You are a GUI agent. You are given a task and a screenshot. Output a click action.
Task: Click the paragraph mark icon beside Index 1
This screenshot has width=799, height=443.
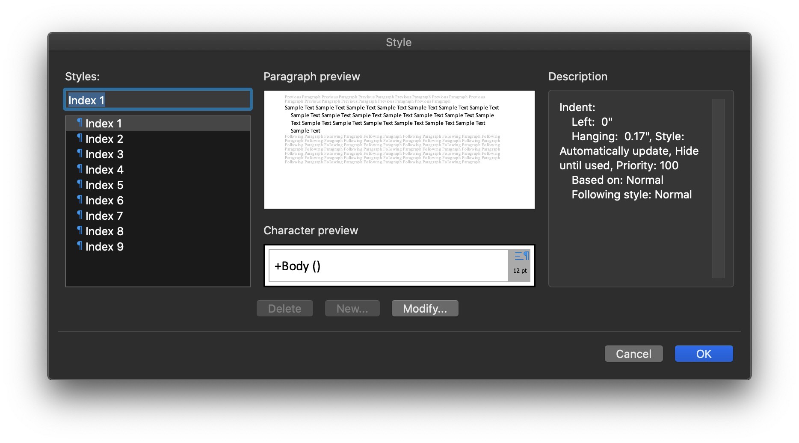pos(80,123)
